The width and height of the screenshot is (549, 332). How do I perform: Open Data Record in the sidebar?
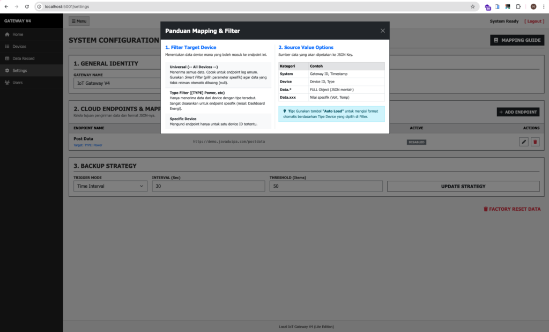tap(23, 58)
